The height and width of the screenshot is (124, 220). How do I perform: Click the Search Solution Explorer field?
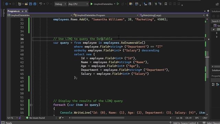tap(216, 21)
